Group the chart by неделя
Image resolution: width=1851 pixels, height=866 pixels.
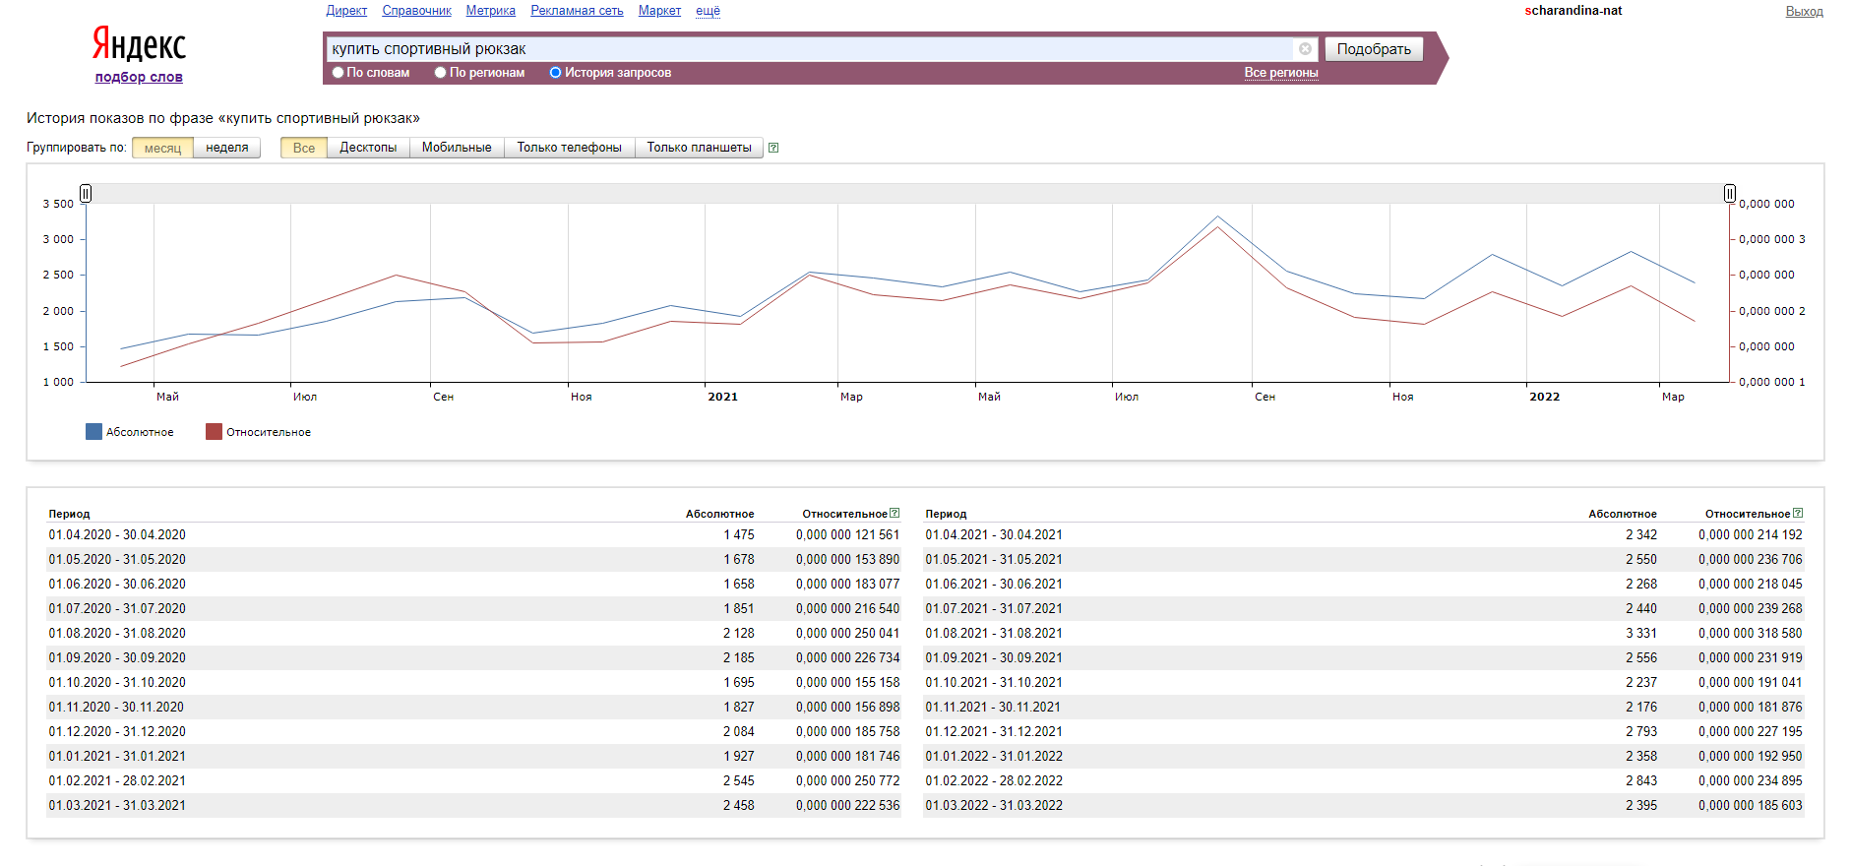(x=227, y=148)
